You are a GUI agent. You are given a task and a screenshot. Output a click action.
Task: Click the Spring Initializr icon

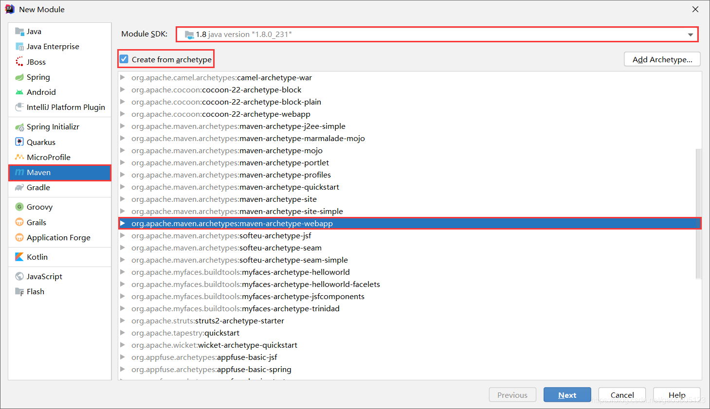19,127
